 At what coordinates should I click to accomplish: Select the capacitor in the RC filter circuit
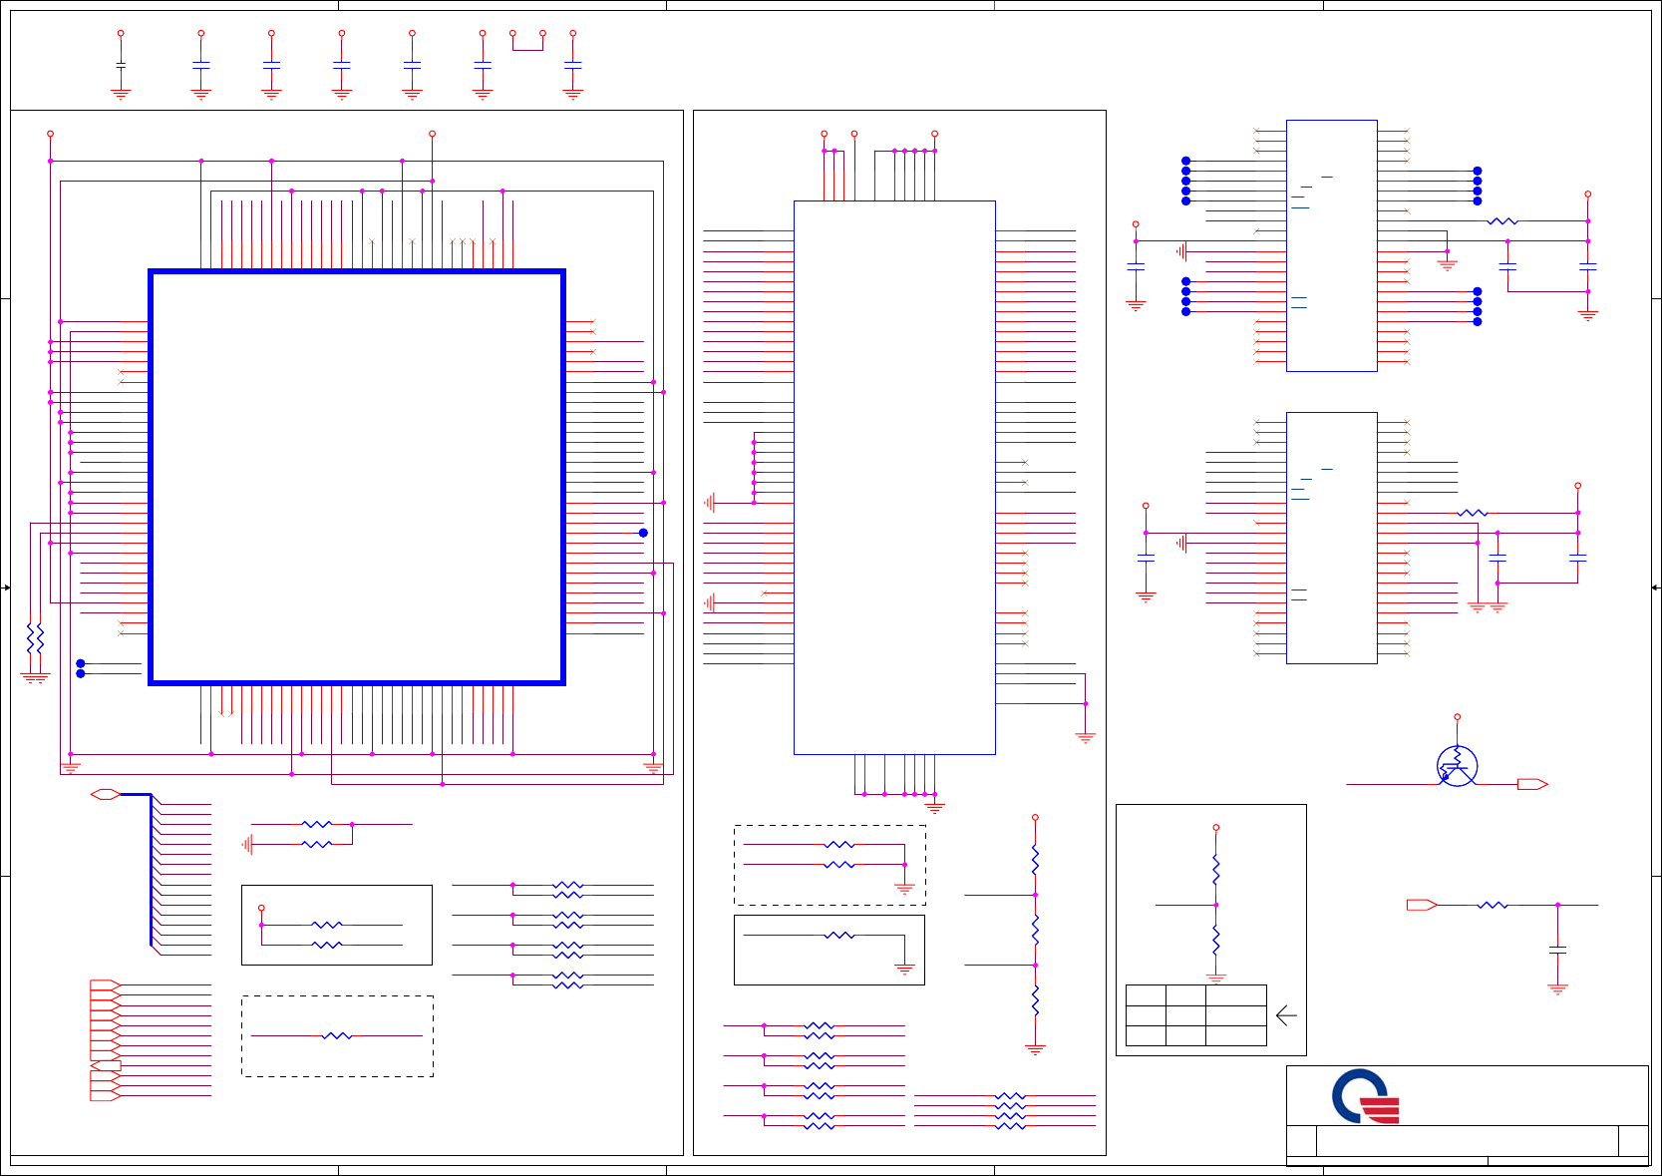click(x=1557, y=951)
